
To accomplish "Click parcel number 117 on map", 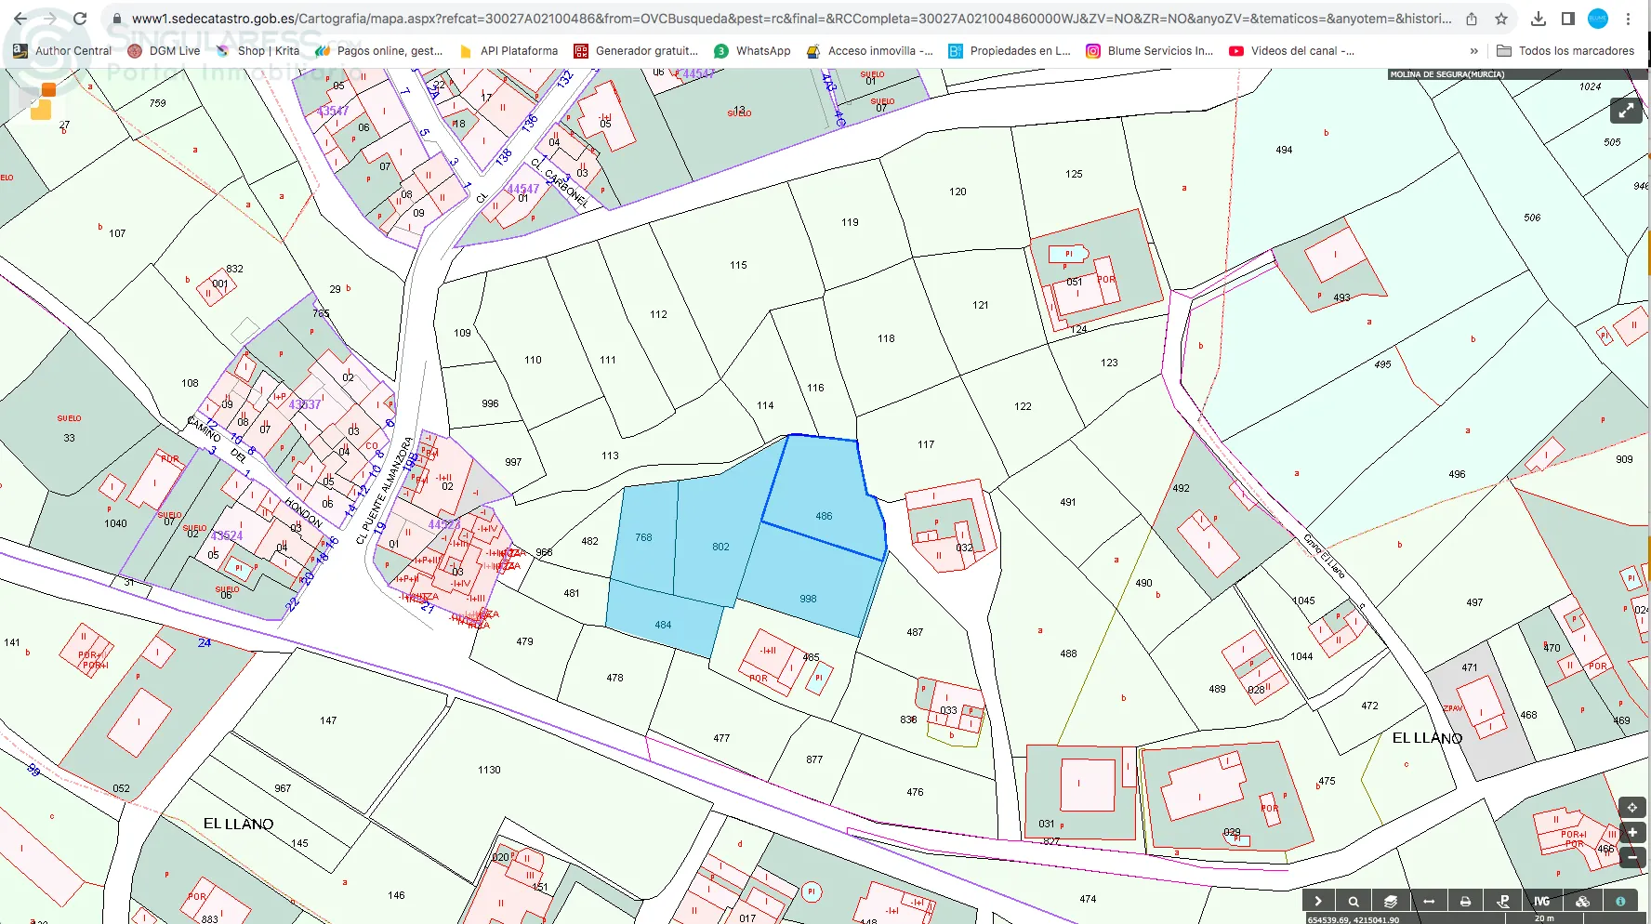I will 926,444.
